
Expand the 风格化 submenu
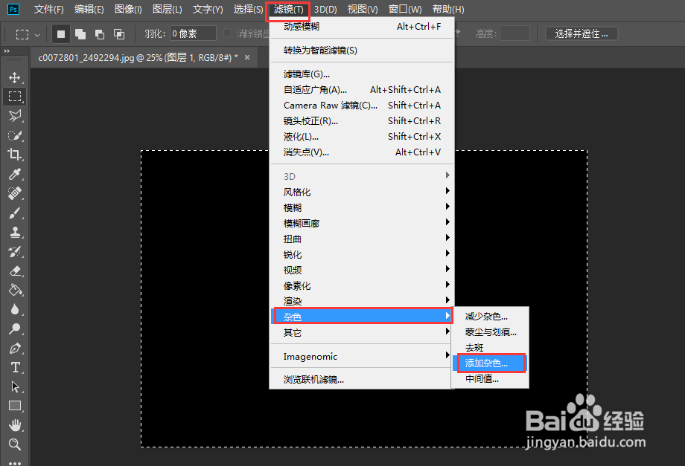pyautogui.click(x=362, y=192)
